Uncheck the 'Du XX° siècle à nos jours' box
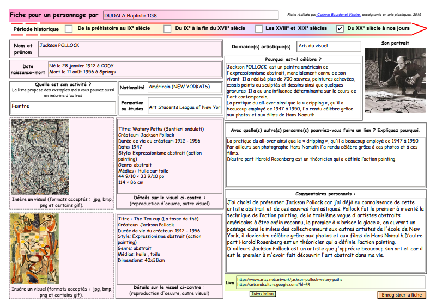 pos(340,28)
